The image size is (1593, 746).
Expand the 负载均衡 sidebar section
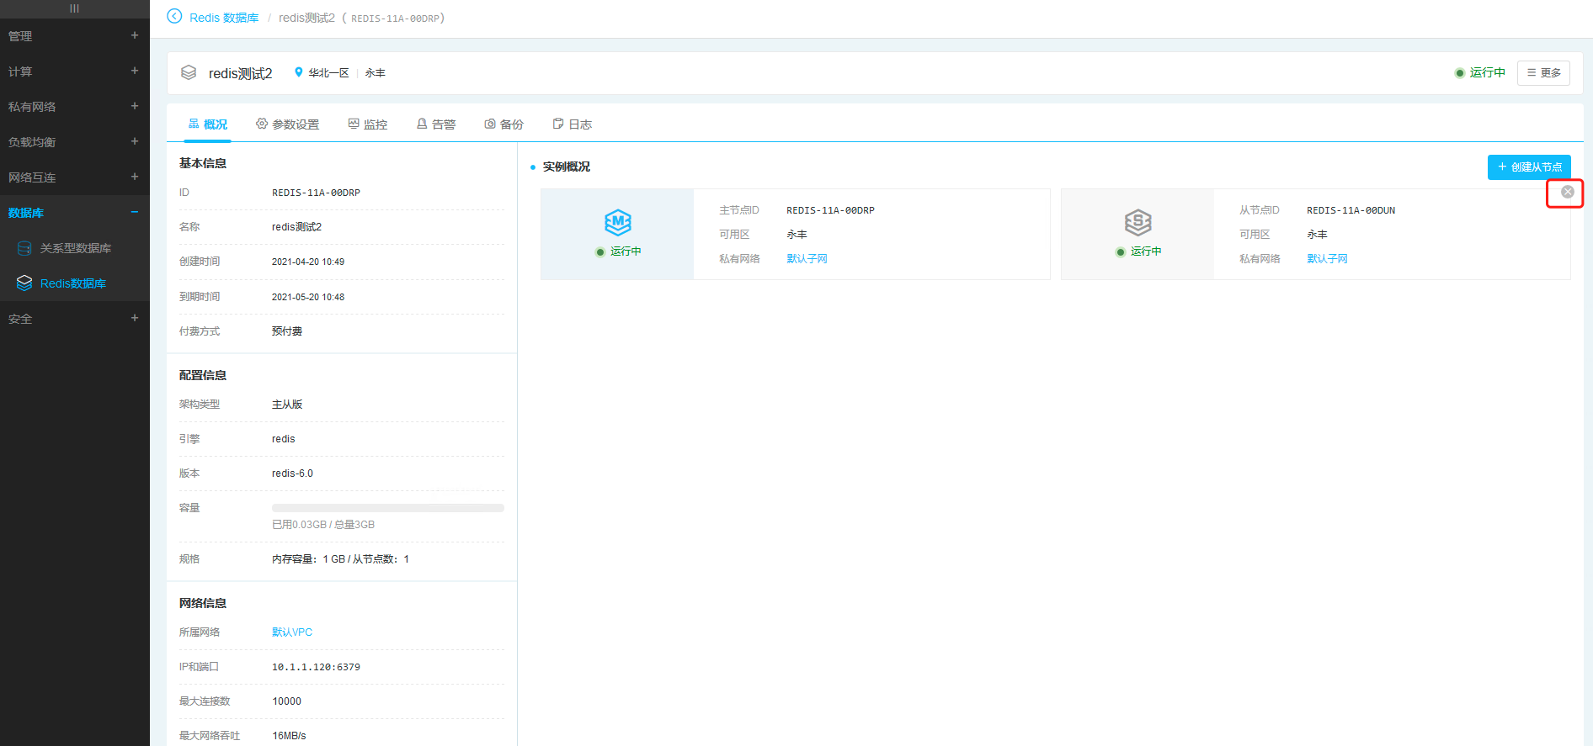pos(135,141)
